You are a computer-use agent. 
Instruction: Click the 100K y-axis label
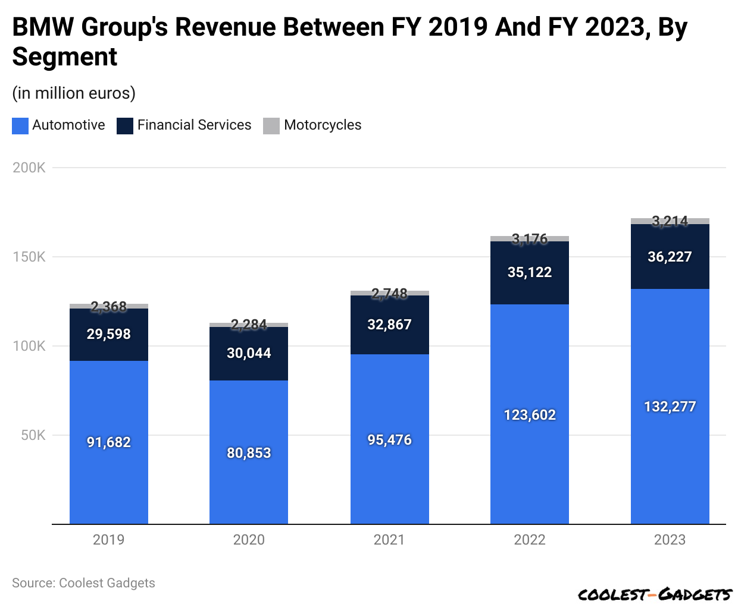(x=29, y=346)
